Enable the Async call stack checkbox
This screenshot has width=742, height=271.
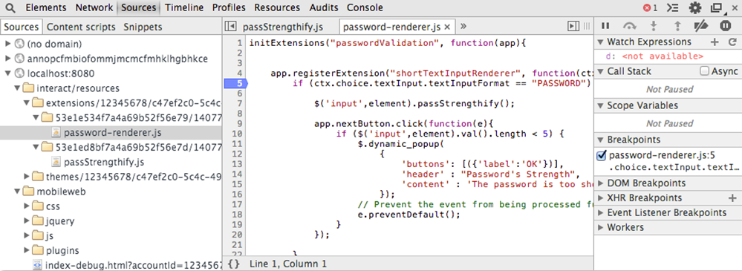pyautogui.click(x=705, y=71)
